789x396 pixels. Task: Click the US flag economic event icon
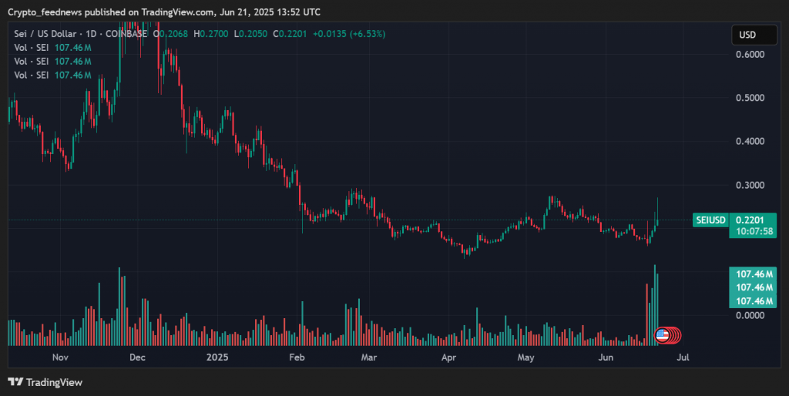(x=661, y=335)
